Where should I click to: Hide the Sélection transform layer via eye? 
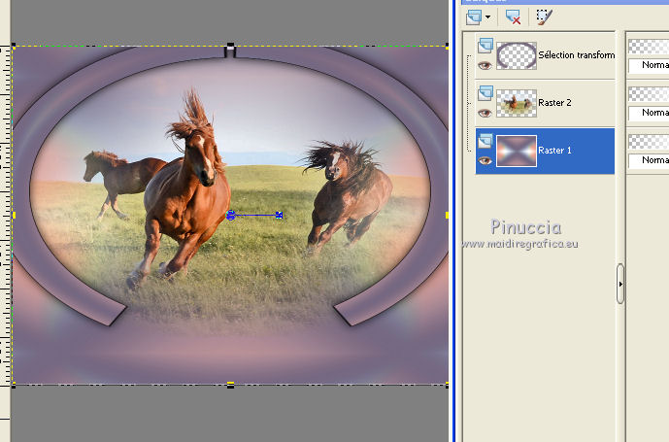[485, 65]
